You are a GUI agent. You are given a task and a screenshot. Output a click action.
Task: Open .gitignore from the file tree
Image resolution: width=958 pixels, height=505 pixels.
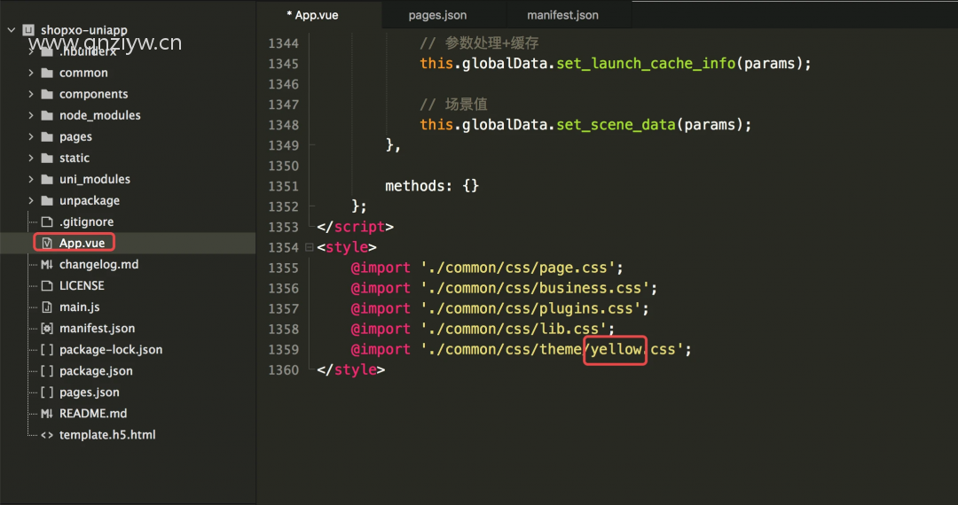point(86,222)
